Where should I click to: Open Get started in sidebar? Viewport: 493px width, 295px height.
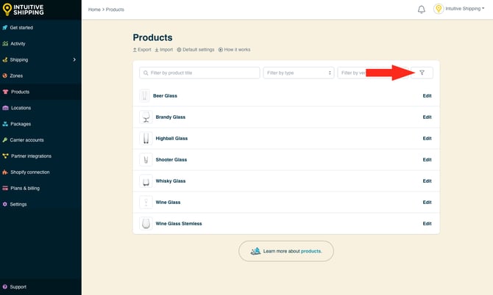point(21,27)
